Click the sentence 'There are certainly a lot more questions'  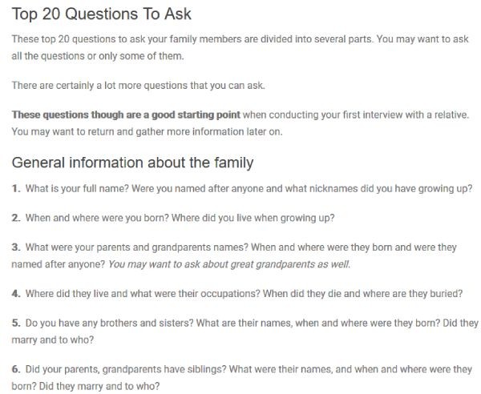[x=139, y=85]
